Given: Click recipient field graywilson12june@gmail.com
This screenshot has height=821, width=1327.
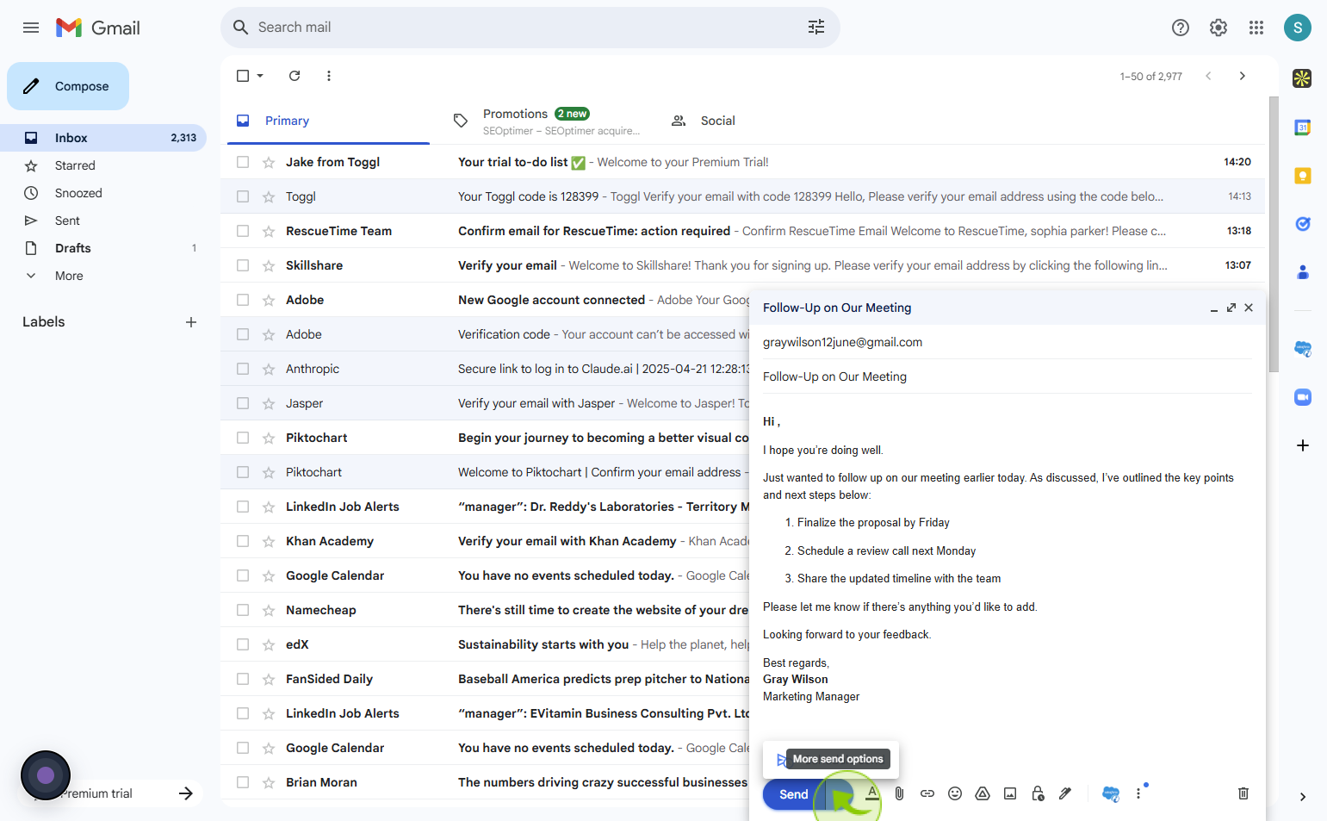Looking at the screenshot, I should coord(842,342).
